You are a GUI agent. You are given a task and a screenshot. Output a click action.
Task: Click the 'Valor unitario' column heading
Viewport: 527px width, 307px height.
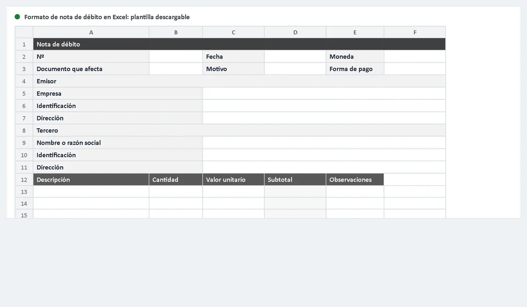coord(233,179)
